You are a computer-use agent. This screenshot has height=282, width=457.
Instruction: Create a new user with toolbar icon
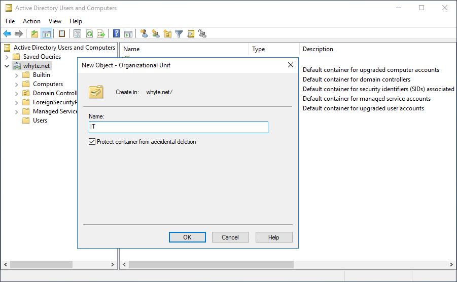(144, 33)
